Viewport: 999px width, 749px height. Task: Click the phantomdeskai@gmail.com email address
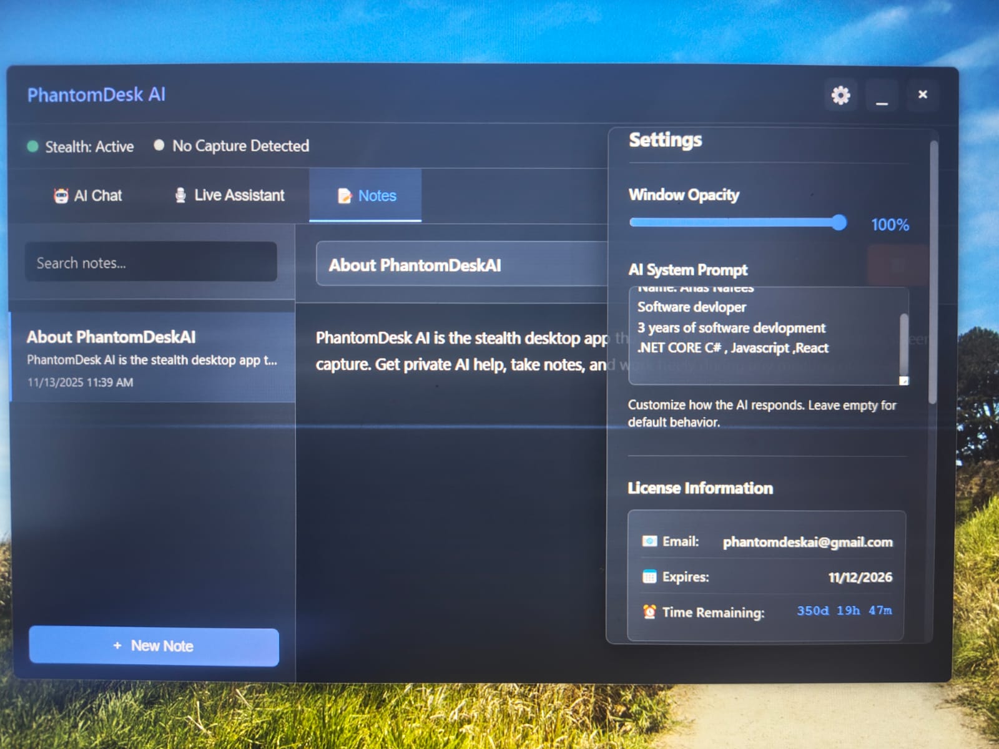(x=807, y=542)
